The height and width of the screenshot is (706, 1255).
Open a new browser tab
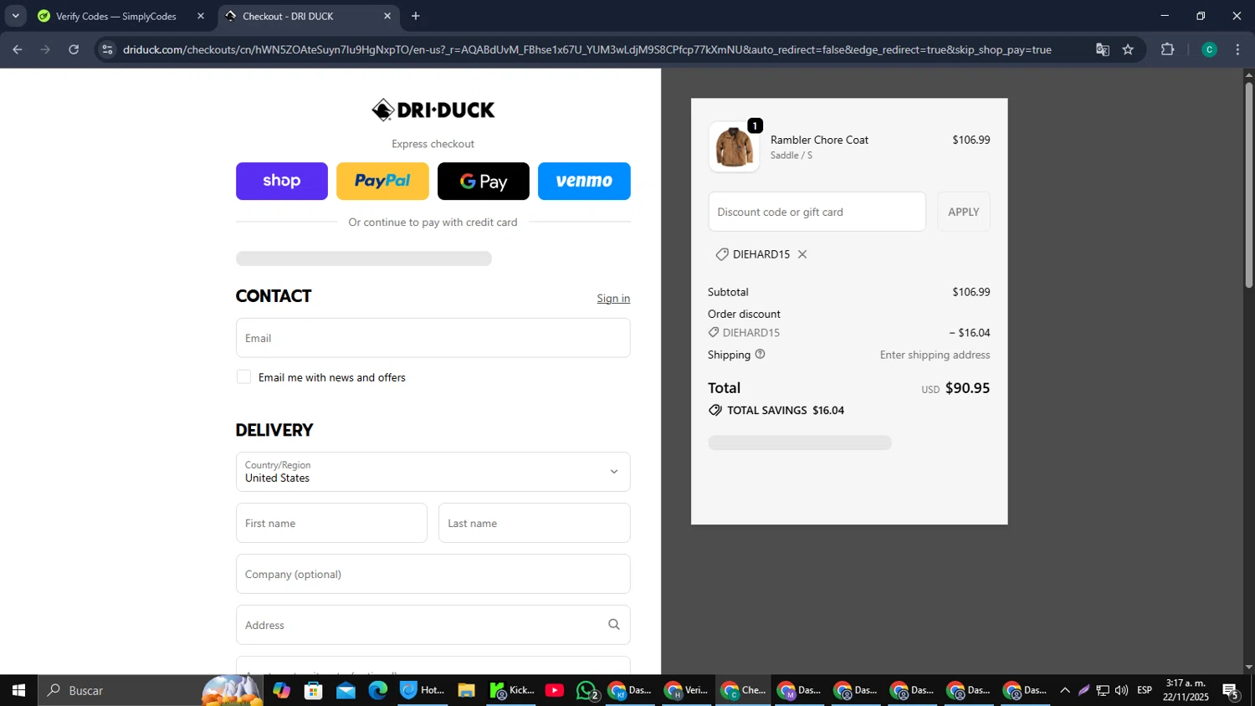pos(416,16)
